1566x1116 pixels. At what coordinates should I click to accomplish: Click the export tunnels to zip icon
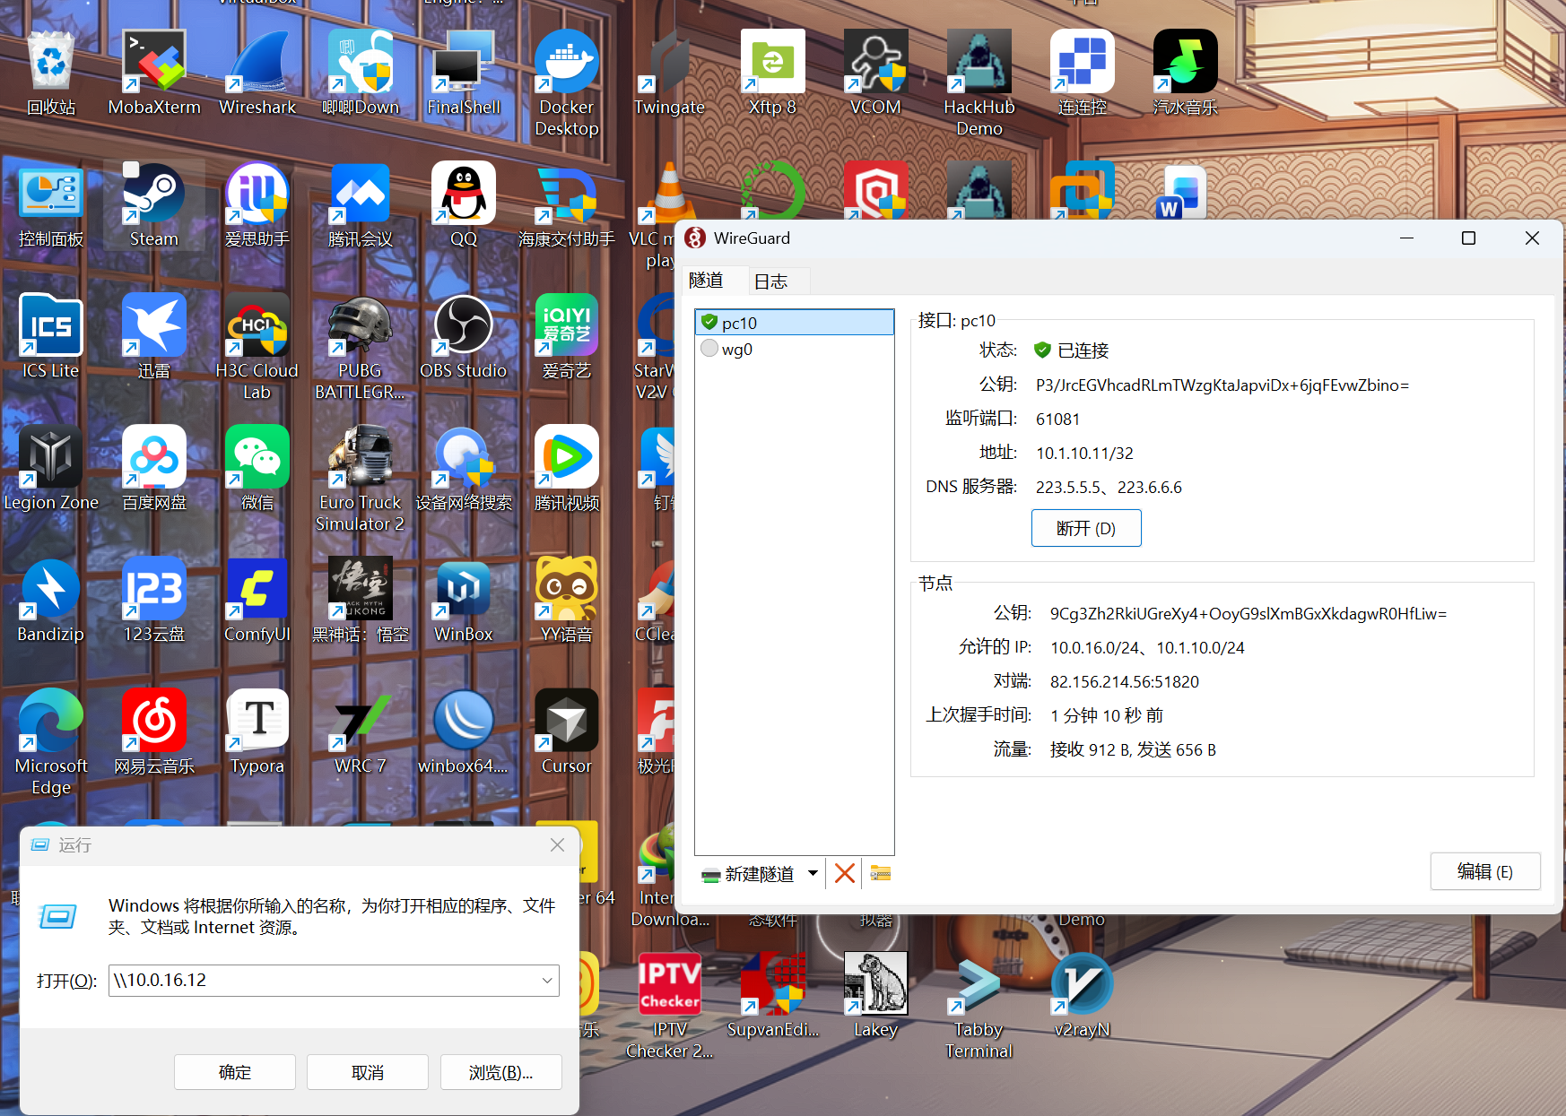point(880,873)
